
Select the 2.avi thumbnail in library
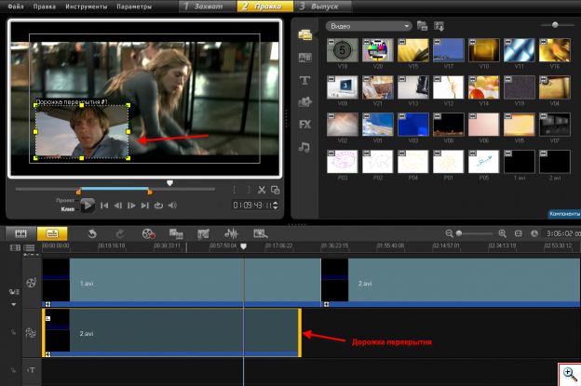(555, 161)
